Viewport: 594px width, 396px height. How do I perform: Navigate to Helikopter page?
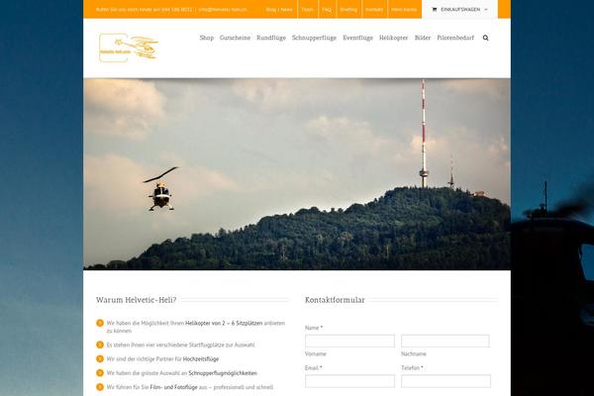click(393, 38)
